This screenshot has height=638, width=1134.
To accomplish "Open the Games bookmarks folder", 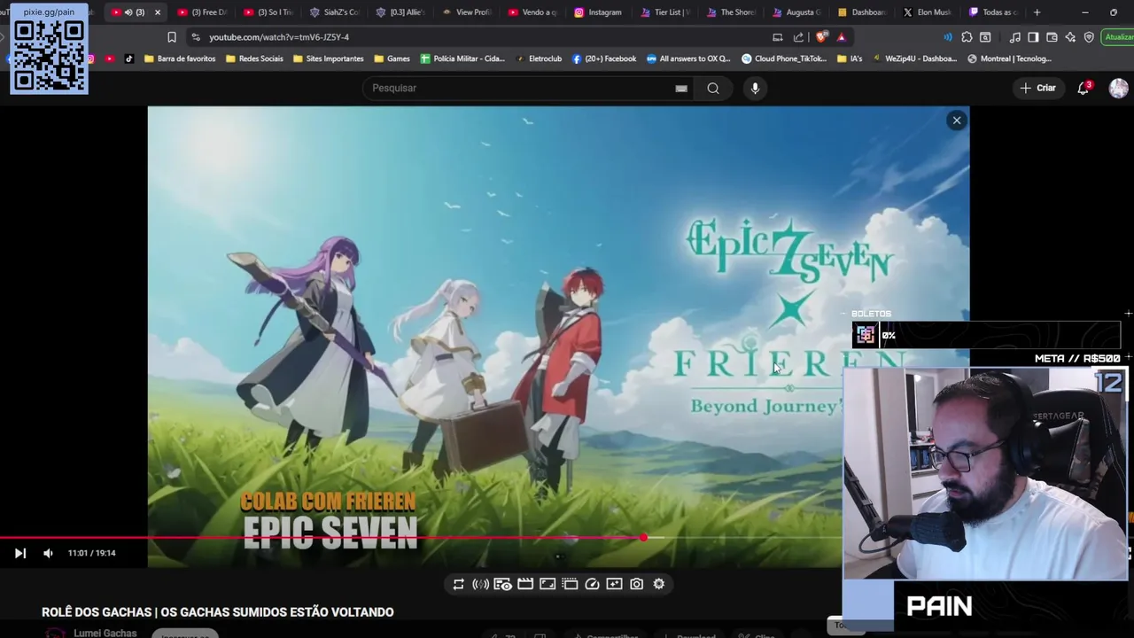I will pyautogui.click(x=392, y=58).
